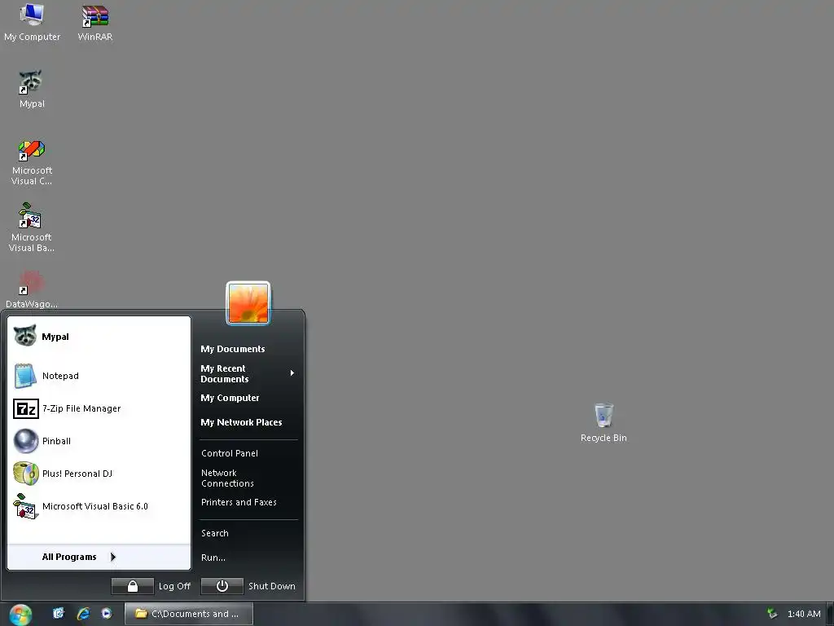This screenshot has height=626, width=834.
Task: Click user account flower picture
Action: (x=248, y=303)
